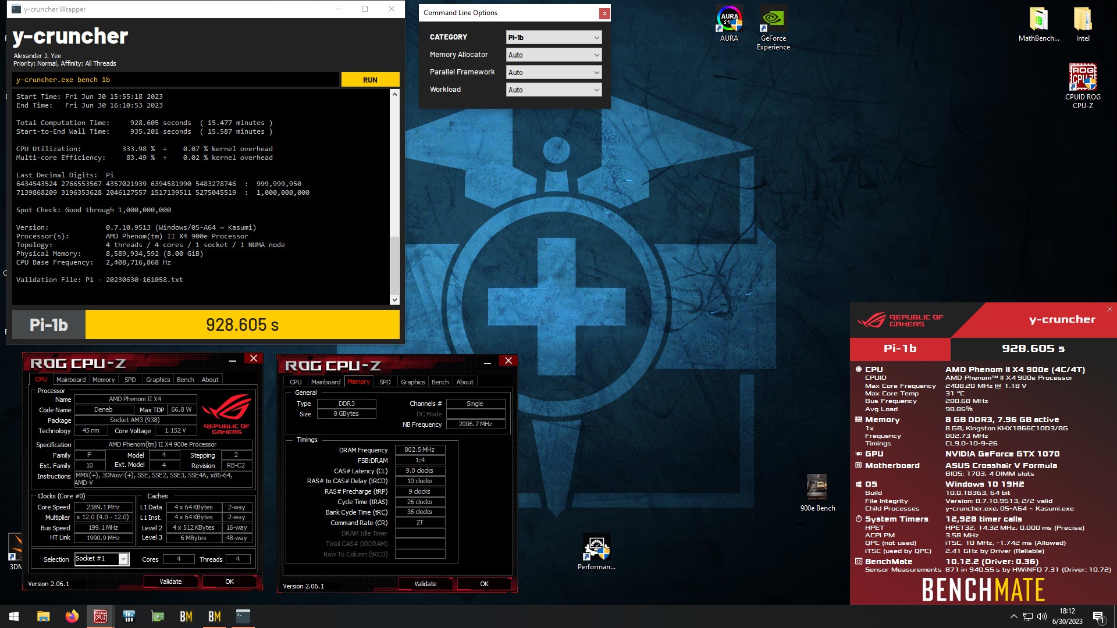
Task: Open the GeForce Experience desktop icon
Action: (x=773, y=28)
